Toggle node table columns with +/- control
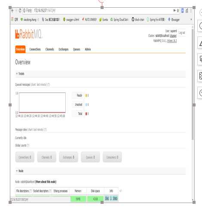202x209 pixels. point(120,191)
